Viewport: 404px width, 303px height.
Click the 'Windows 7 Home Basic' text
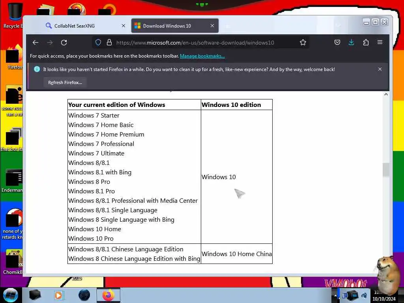click(101, 125)
